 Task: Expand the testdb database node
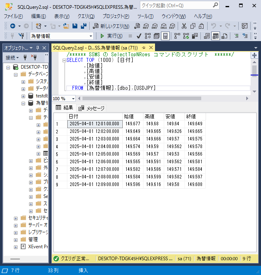click(24, 96)
